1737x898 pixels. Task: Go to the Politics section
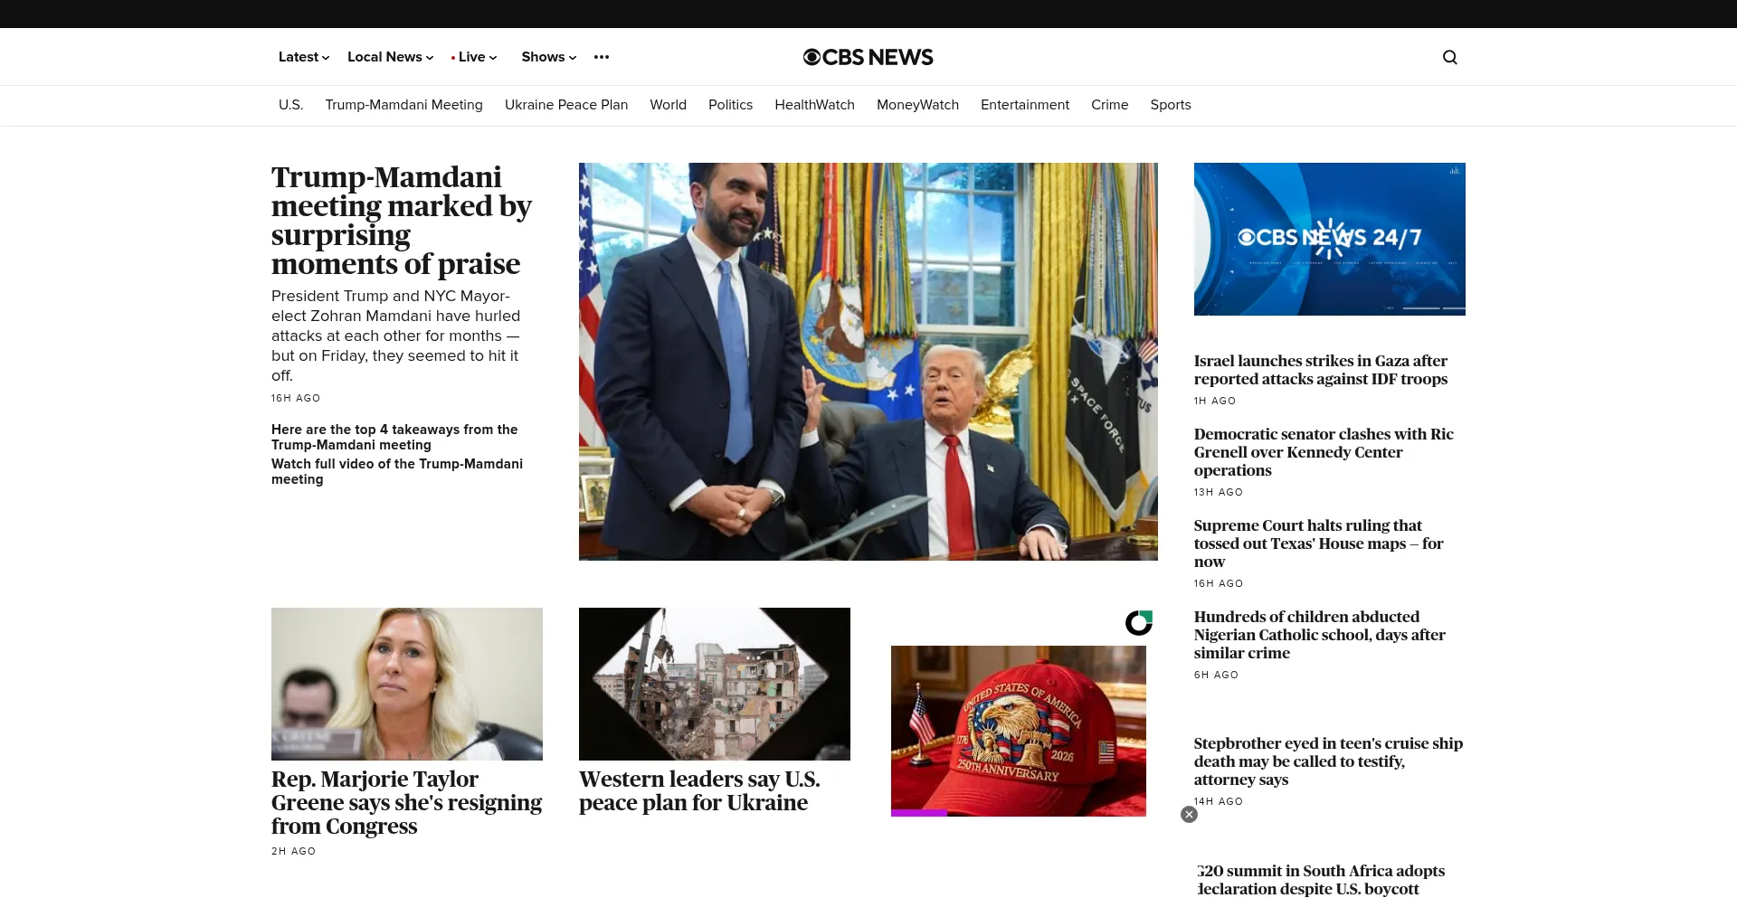730,105
